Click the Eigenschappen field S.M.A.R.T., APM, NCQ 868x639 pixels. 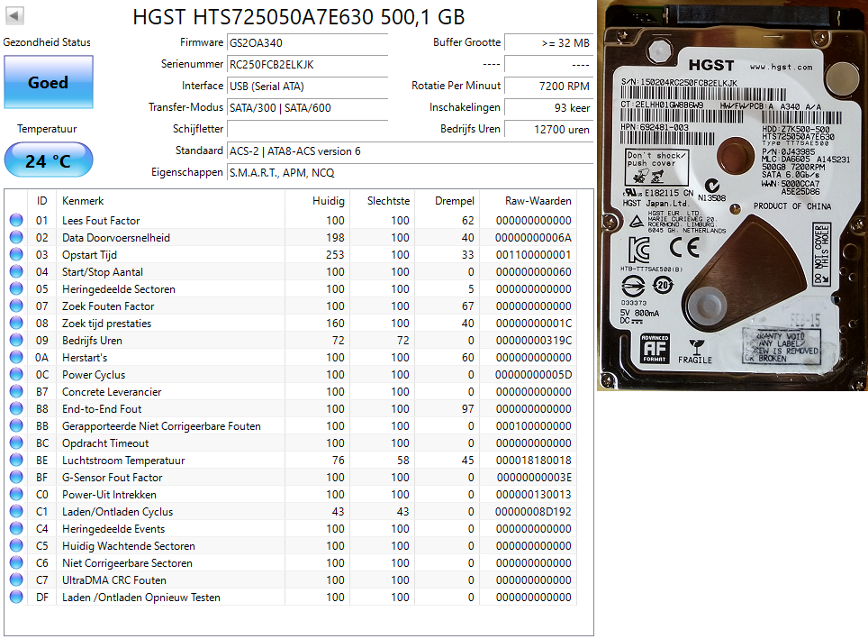click(x=411, y=173)
